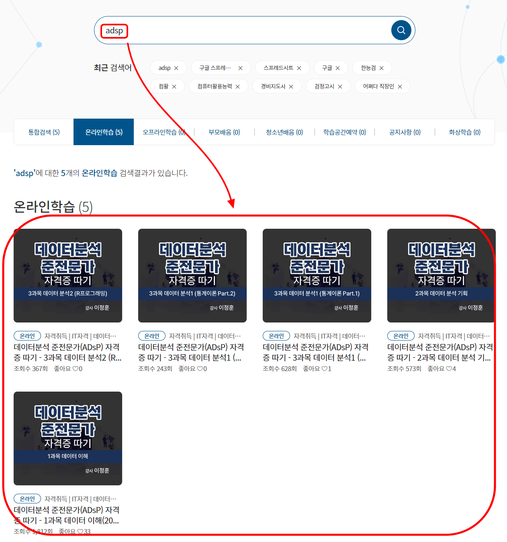Screen dimensions: 507x542
Task: Search again for '컴퓨터활용능력' keyword
Action: click(215, 86)
